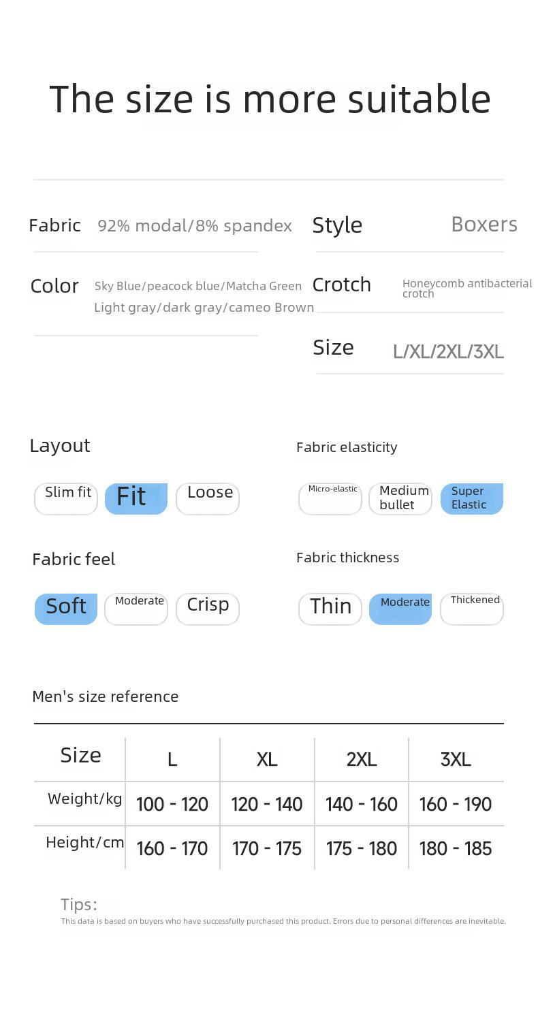Click the Honeycomb antibacterial crotch text
This screenshot has height=1015, width=538.
pos(467,288)
